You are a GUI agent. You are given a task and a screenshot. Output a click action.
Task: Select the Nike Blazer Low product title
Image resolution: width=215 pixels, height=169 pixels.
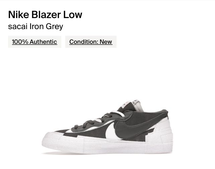pyautogui.click(x=45, y=14)
